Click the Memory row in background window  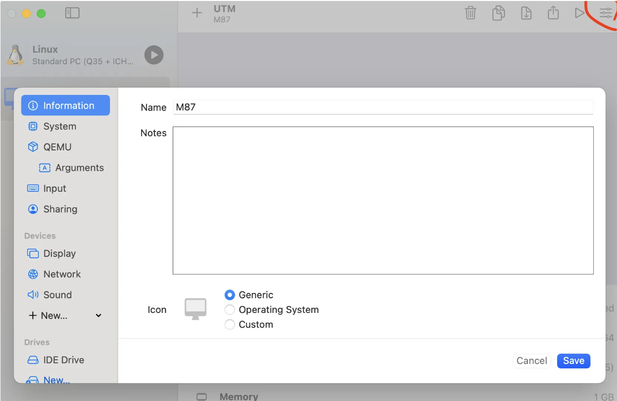coord(398,396)
